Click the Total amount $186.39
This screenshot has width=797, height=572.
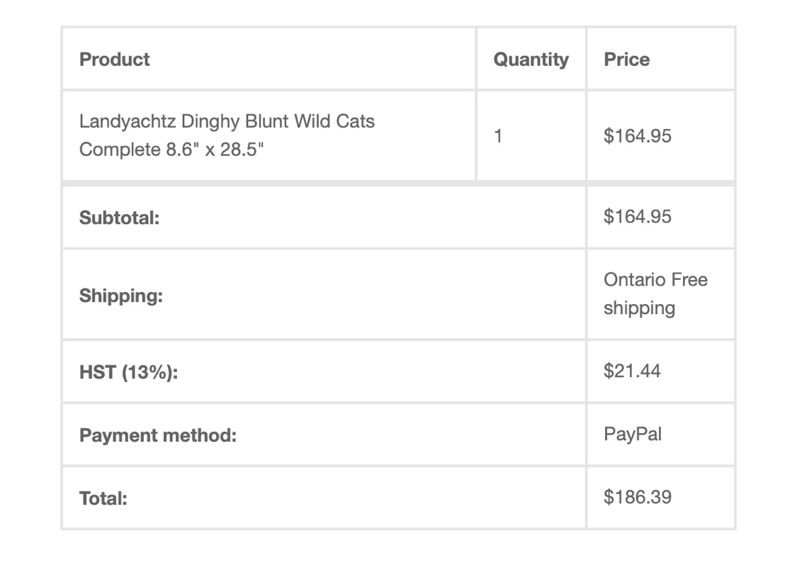(x=637, y=497)
